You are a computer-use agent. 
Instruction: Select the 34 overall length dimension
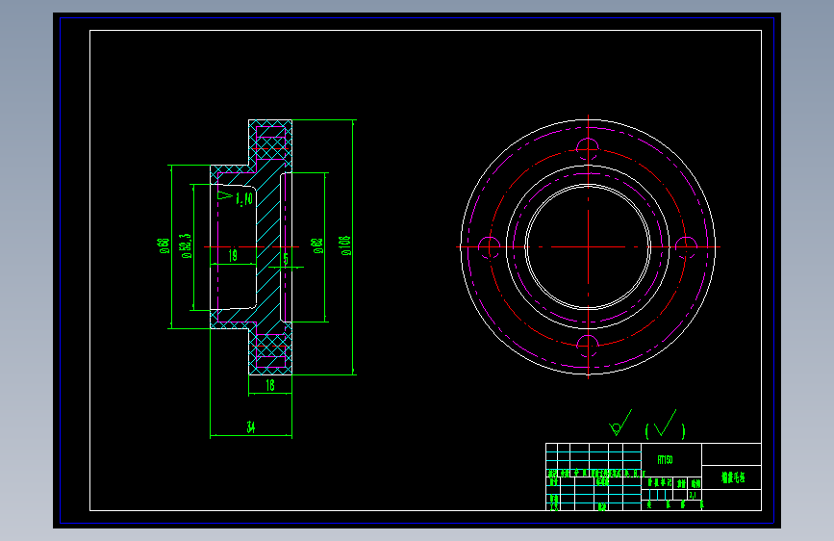(250, 427)
